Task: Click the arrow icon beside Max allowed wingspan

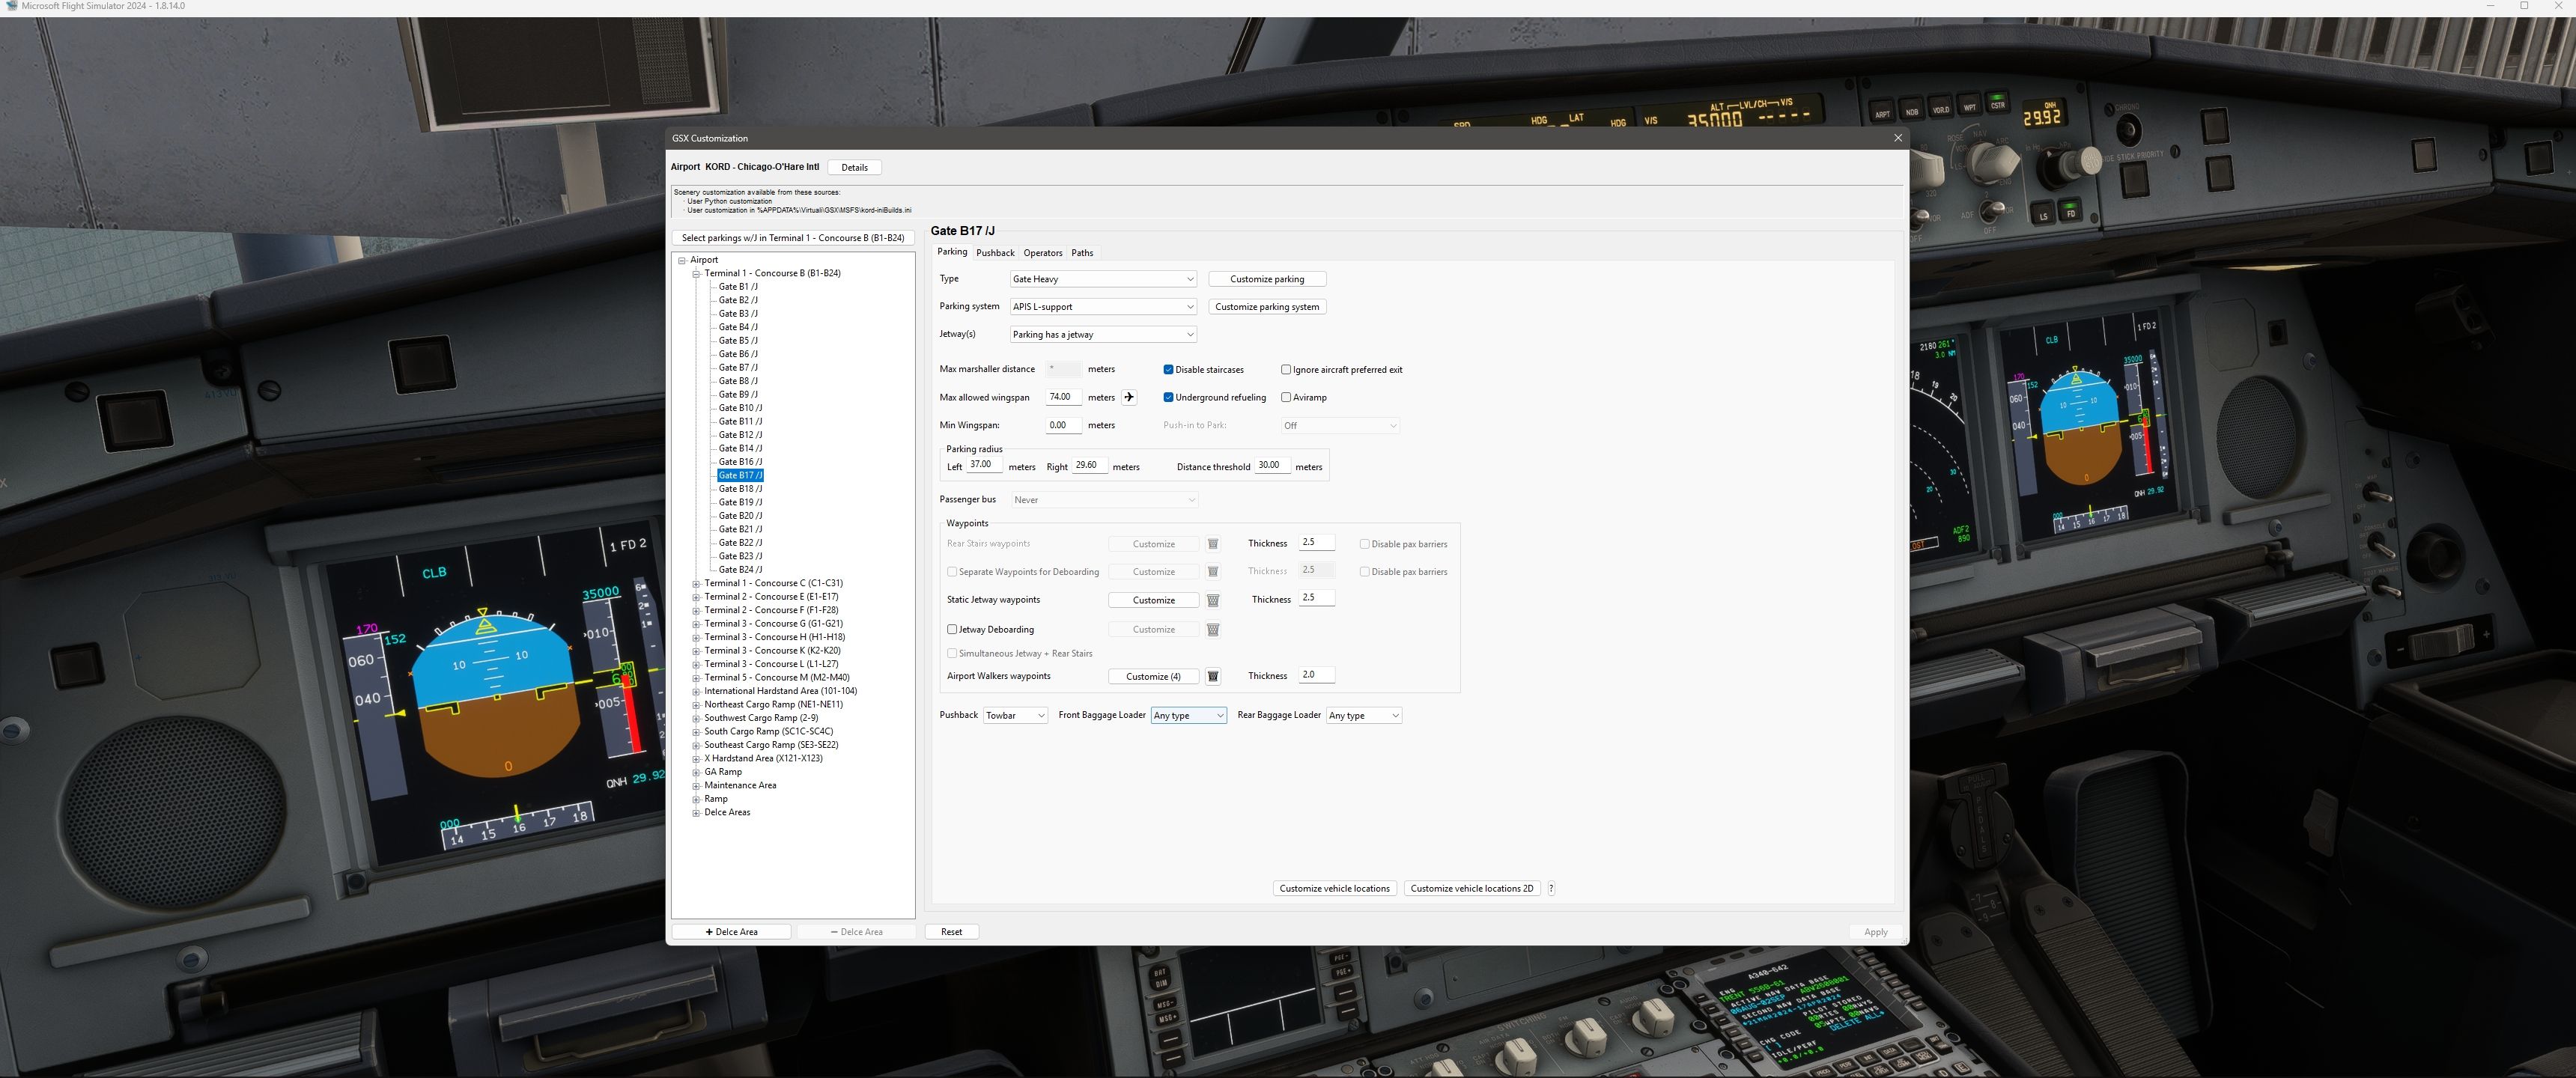Action: click(x=1129, y=397)
